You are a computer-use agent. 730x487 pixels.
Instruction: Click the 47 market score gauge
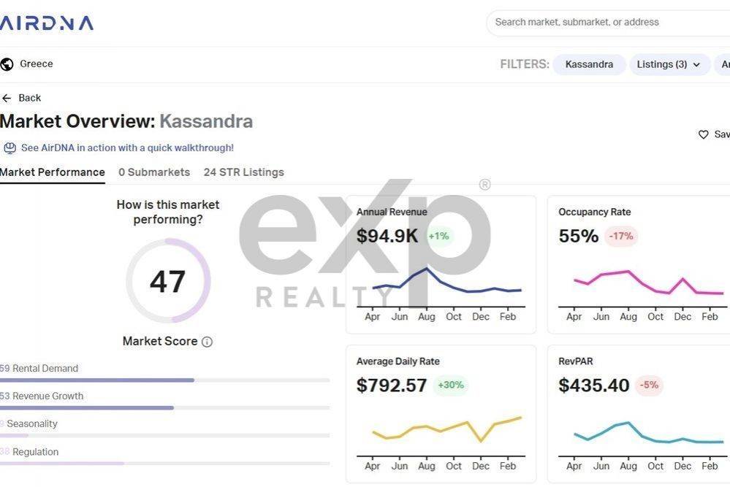tap(167, 281)
